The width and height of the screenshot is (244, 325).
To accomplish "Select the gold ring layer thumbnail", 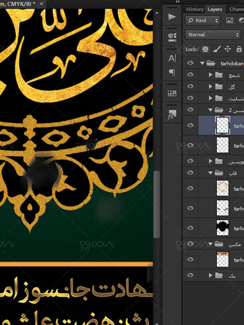I will click(222, 188).
